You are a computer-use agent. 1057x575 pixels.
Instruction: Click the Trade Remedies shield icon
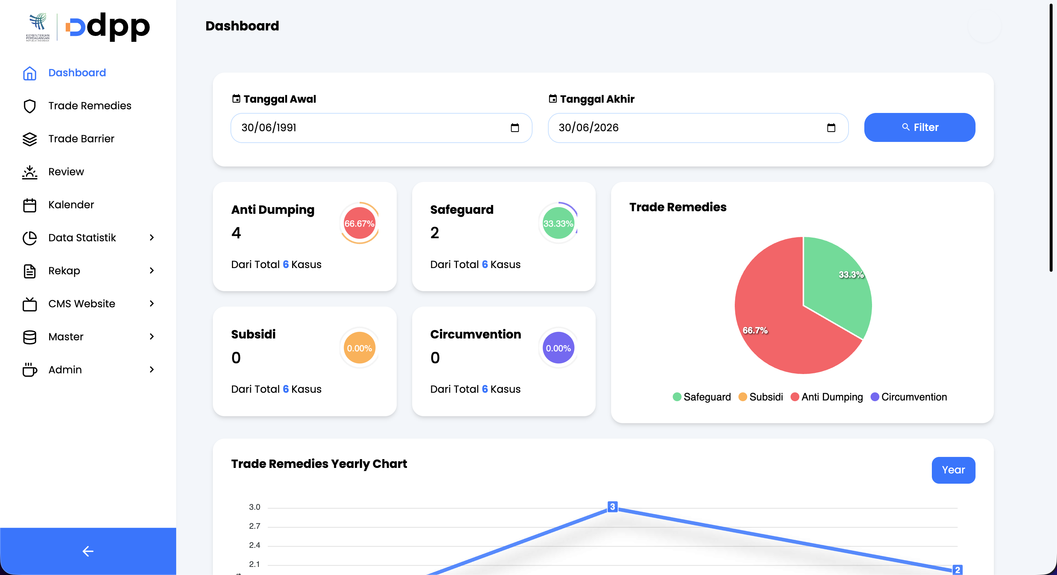click(x=29, y=106)
